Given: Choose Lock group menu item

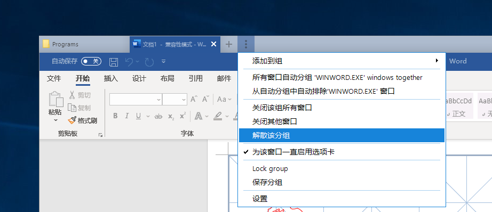Looking at the screenshot, I should tap(342, 168).
